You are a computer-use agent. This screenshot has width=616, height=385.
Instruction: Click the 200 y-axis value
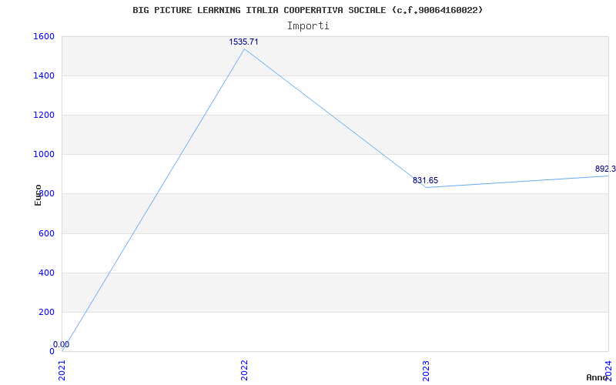coord(46,313)
